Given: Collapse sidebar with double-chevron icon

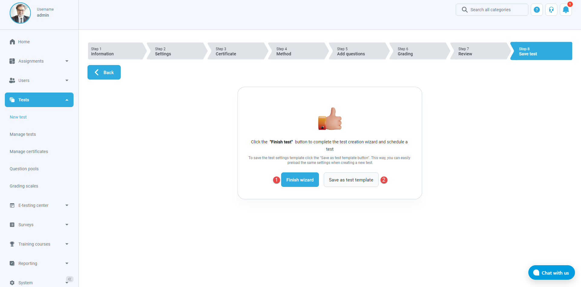Looking at the screenshot, I should click(70, 279).
